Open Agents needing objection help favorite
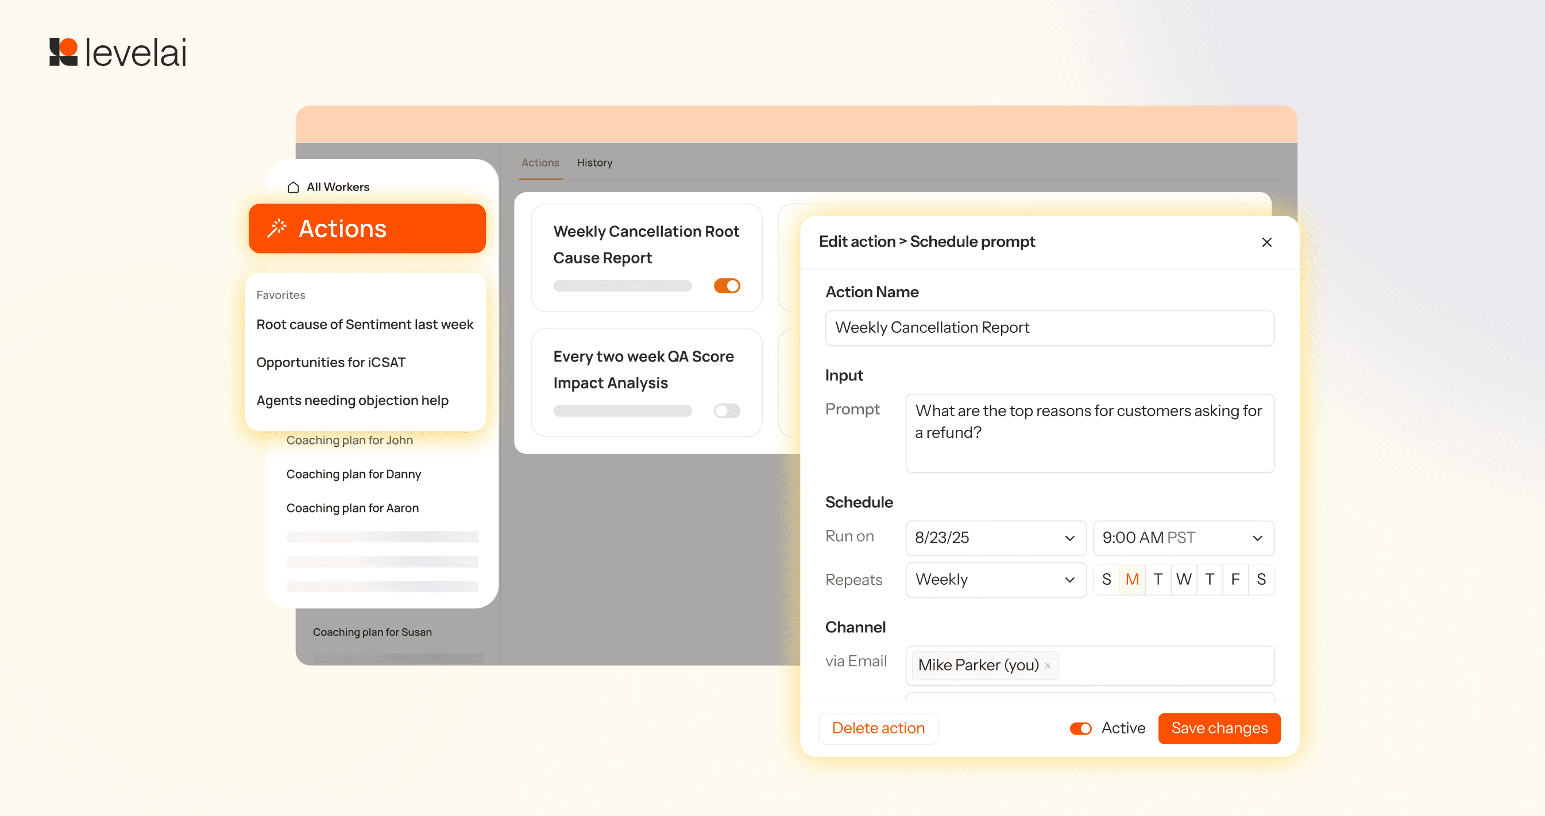1545x816 pixels. point(352,400)
